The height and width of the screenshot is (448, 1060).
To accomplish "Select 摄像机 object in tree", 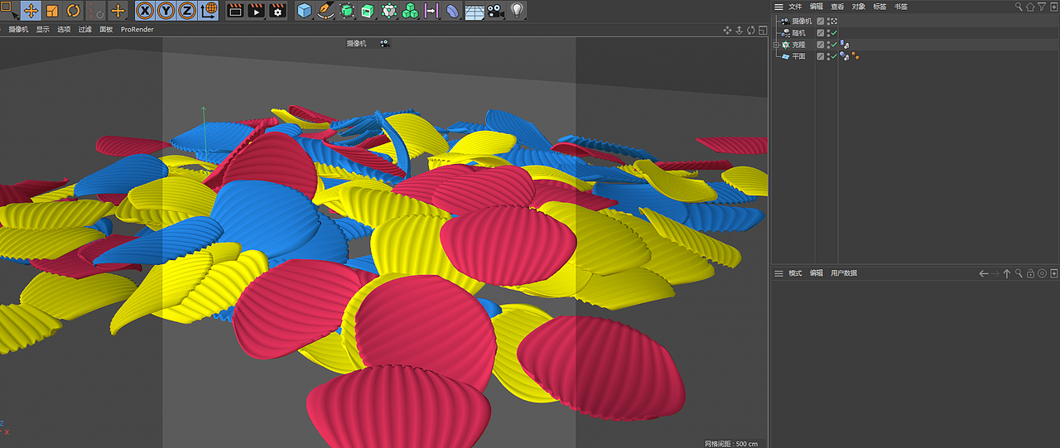I will pos(802,21).
